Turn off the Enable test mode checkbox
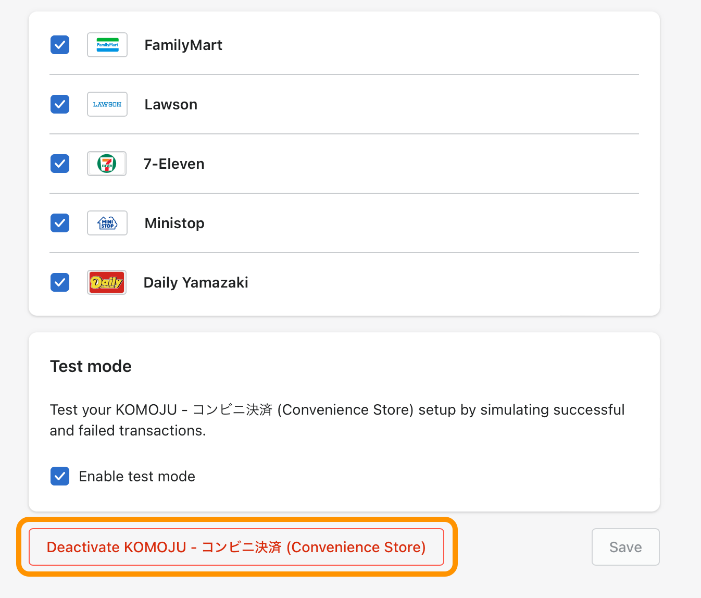 60,476
